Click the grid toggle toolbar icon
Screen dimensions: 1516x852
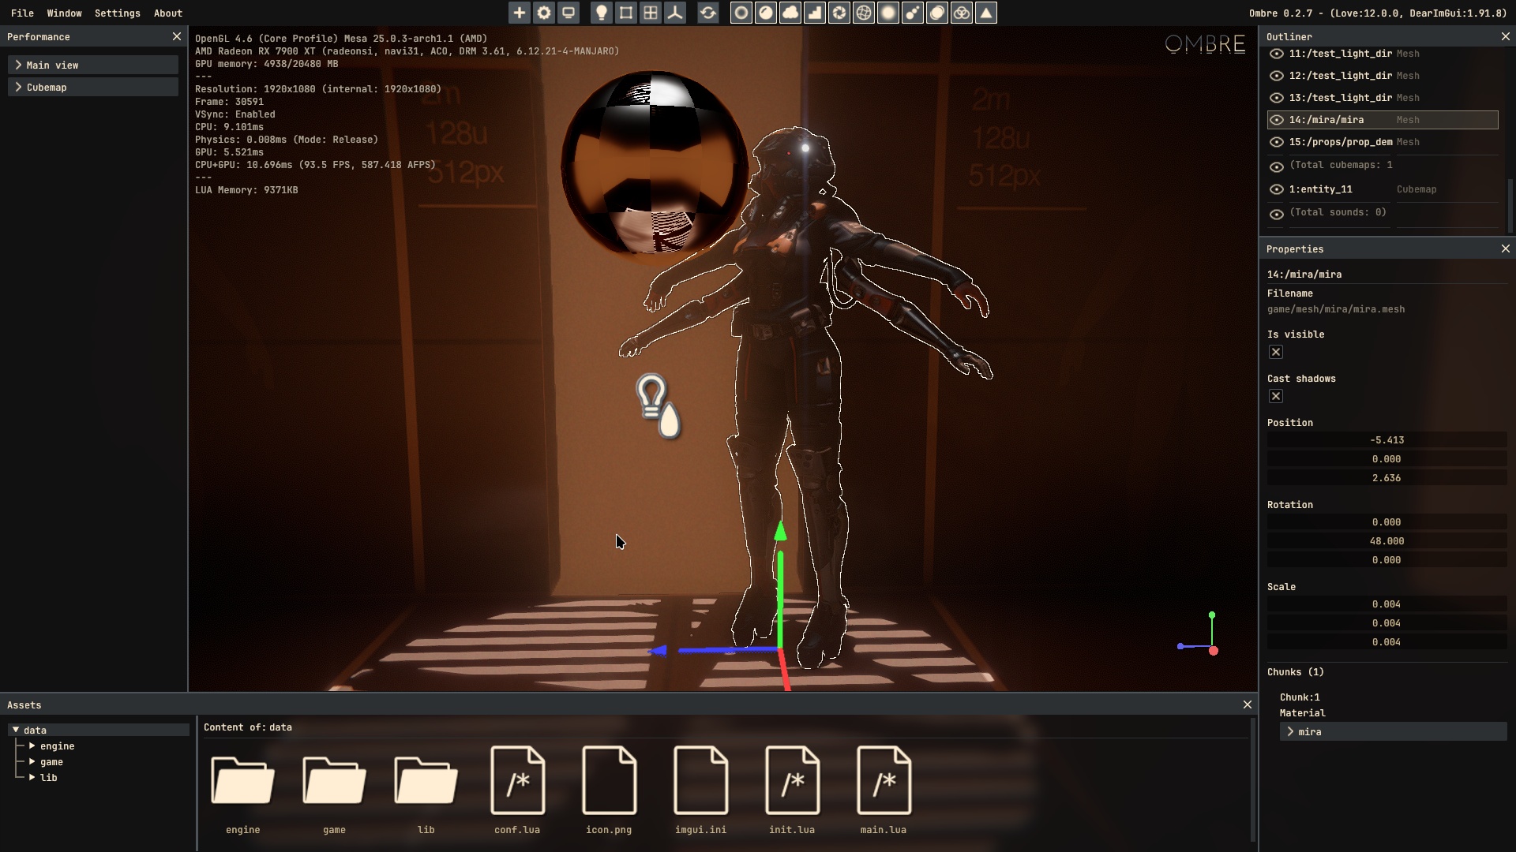pyautogui.click(x=651, y=13)
